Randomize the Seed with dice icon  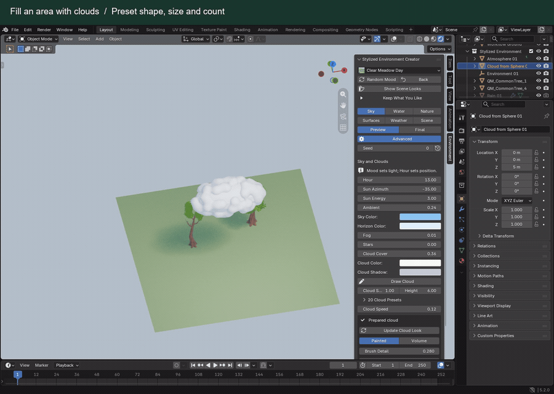(x=438, y=148)
